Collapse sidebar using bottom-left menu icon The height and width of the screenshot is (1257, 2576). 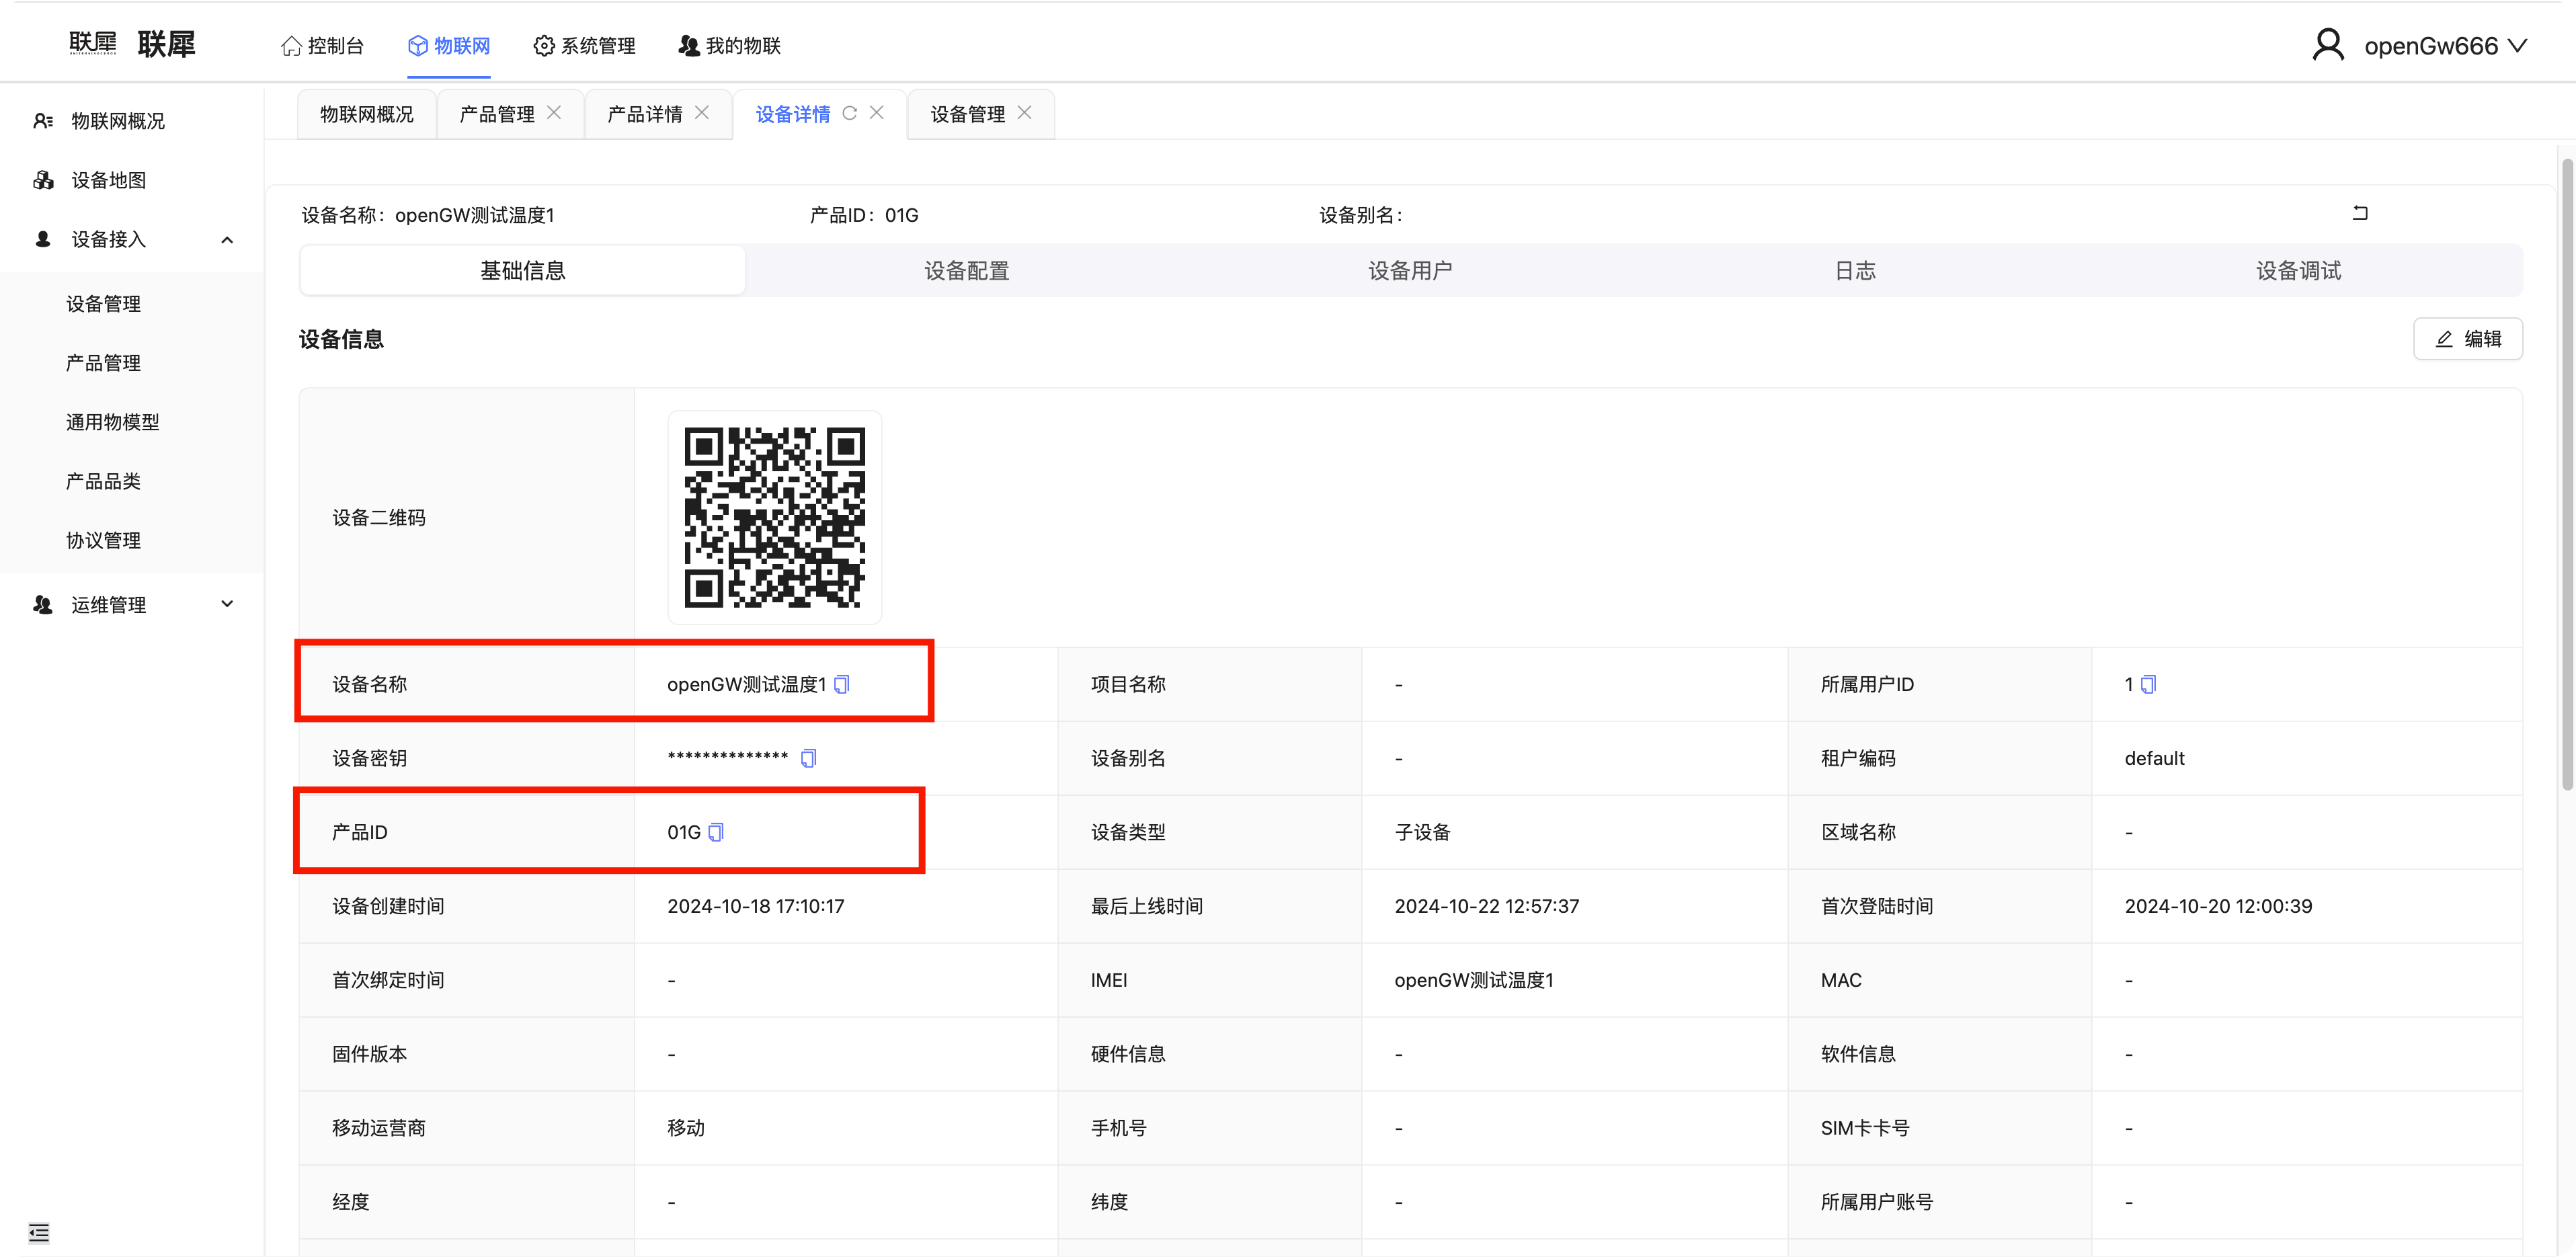(39, 1232)
